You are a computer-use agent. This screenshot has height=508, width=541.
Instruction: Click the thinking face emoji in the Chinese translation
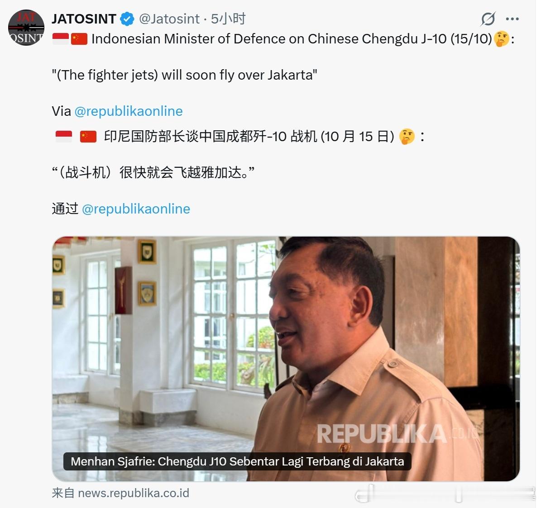tap(407, 137)
